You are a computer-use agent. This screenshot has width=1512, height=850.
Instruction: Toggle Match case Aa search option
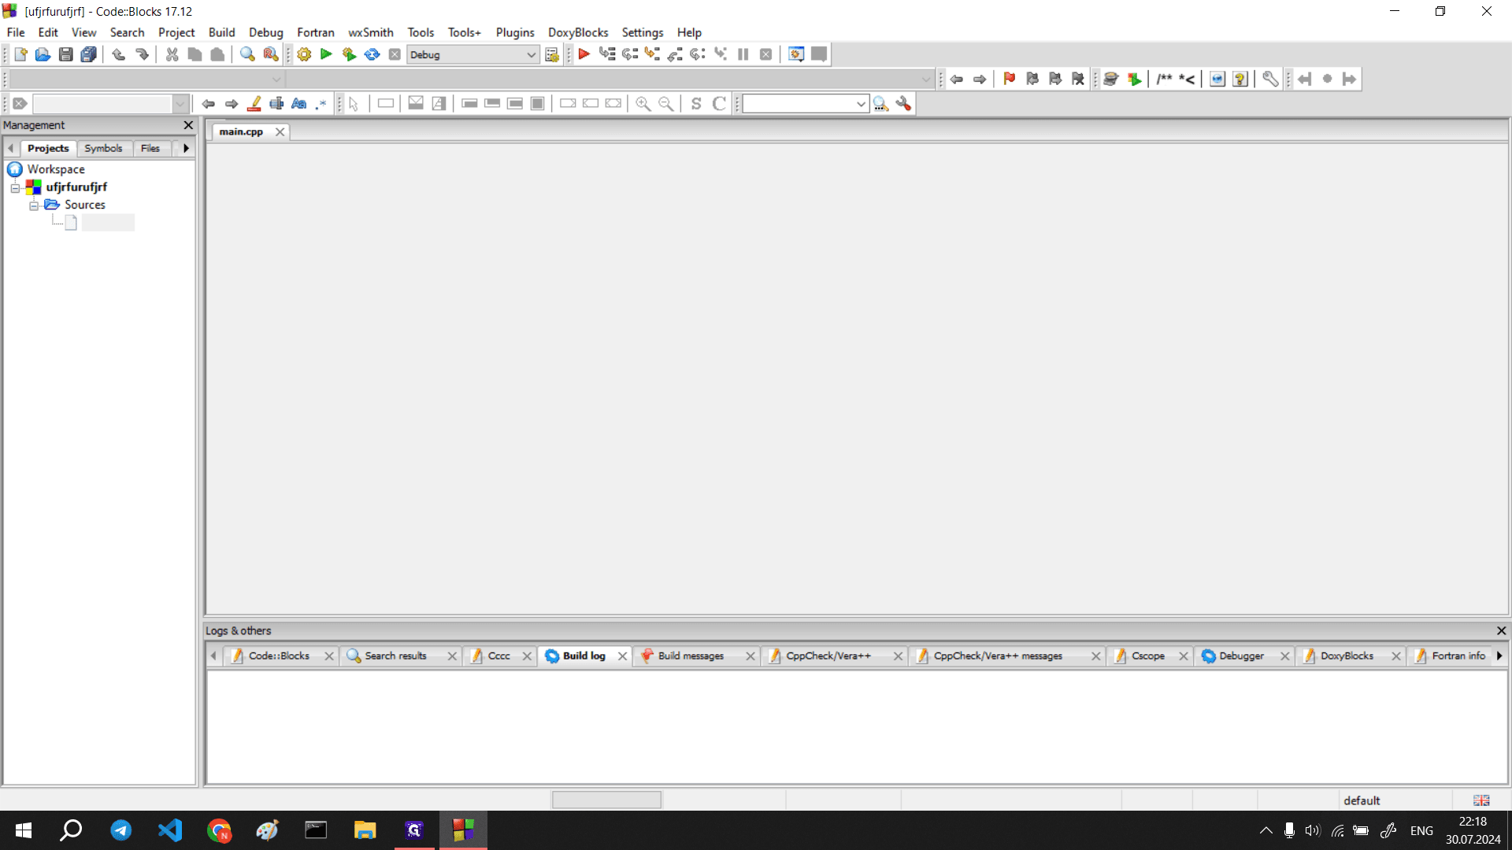298,104
